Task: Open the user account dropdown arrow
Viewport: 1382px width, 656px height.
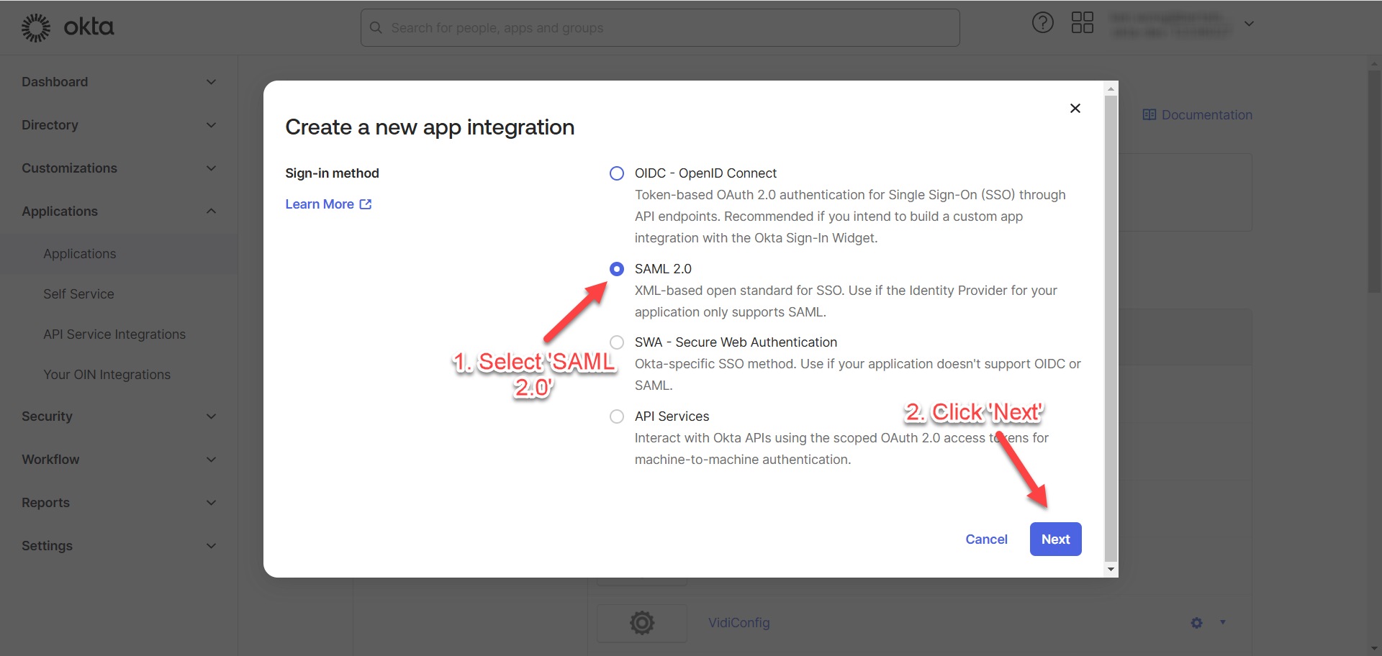Action: (1250, 24)
